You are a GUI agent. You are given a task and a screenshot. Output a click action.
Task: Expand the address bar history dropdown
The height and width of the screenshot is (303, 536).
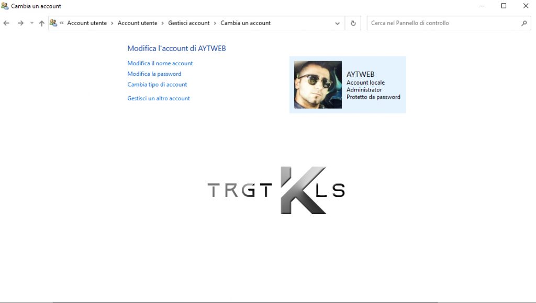[338, 23]
